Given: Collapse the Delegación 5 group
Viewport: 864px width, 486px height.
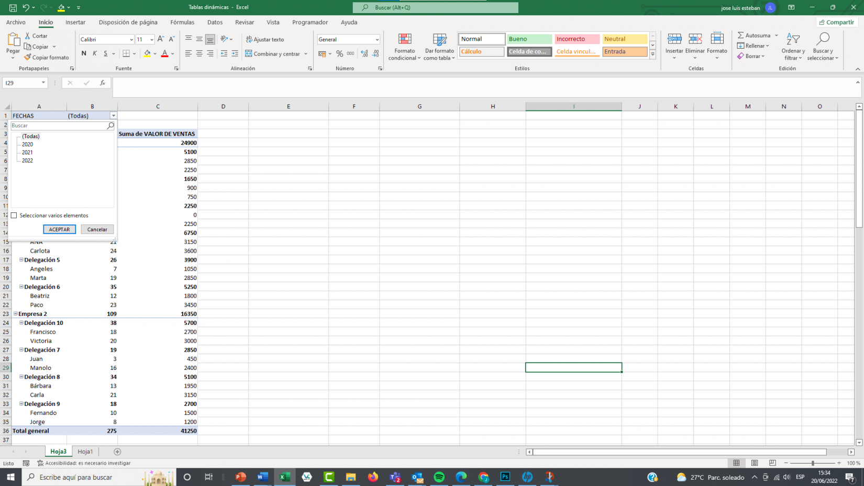Looking at the screenshot, I should coord(21,259).
